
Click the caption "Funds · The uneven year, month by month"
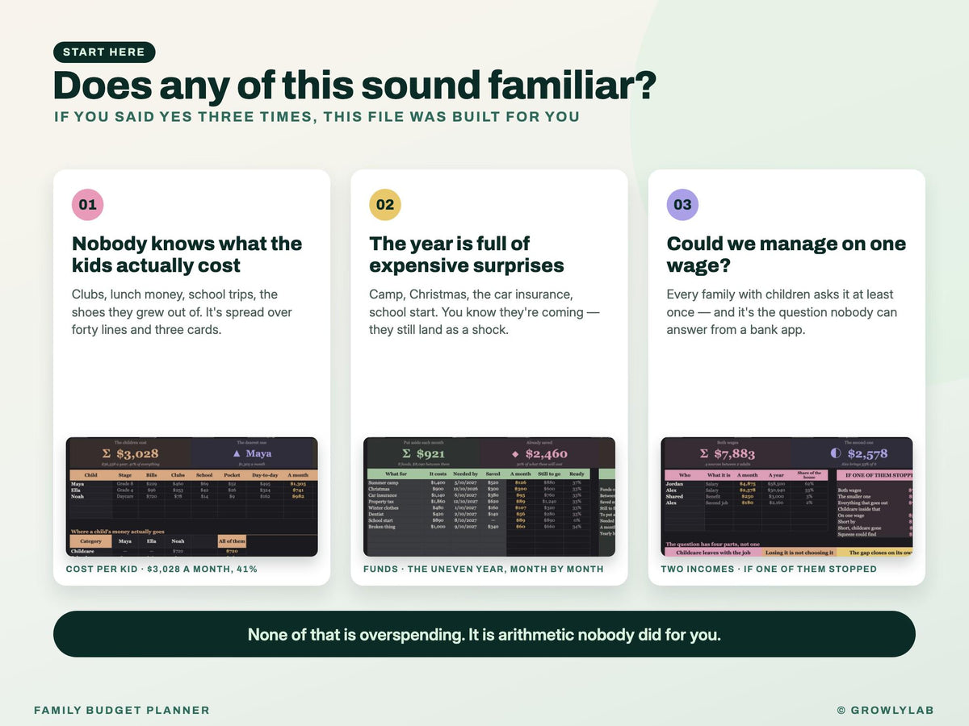pos(484,569)
